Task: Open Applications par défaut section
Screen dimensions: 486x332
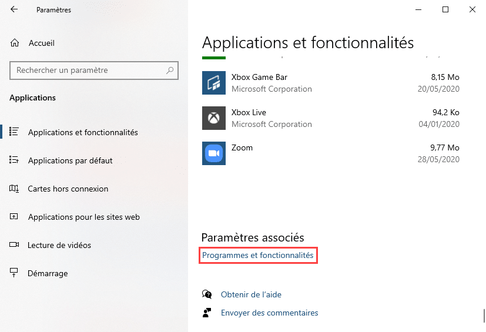Action: 70,160
